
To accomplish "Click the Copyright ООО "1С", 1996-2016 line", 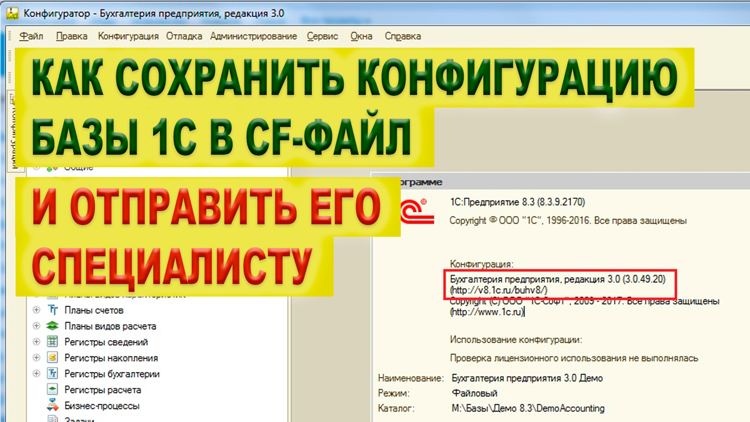I will (x=568, y=221).
